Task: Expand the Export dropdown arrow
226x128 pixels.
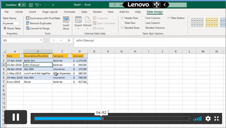Action: (x=78, y=29)
